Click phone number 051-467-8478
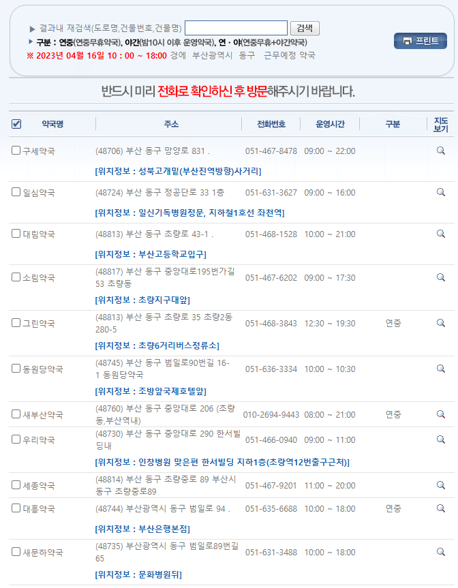The height and width of the screenshot is (588, 458). coord(271,151)
